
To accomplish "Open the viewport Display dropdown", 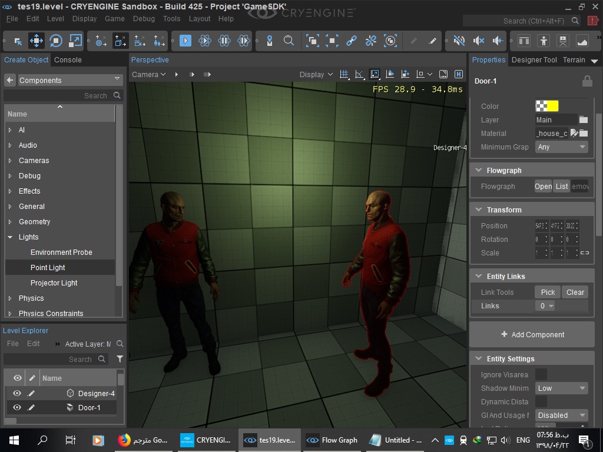I will pyautogui.click(x=316, y=74).
